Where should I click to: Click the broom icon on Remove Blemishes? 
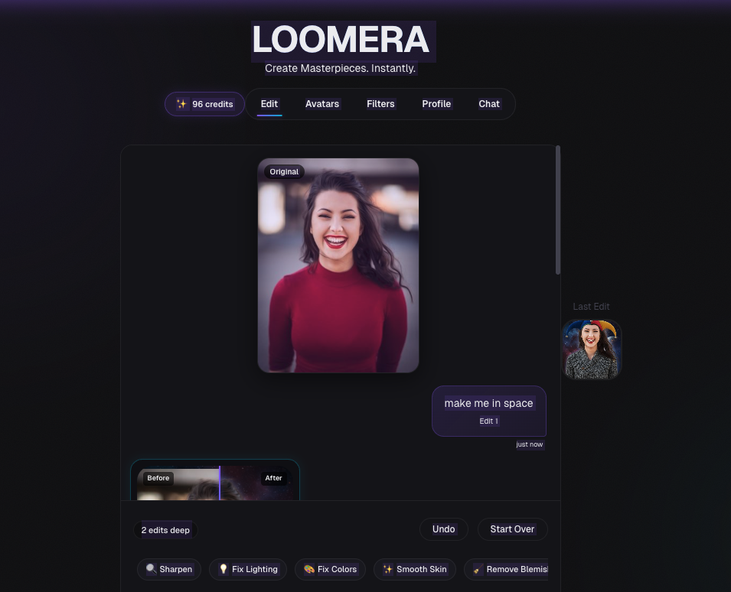pyautogui.click(x=478, y=569)
